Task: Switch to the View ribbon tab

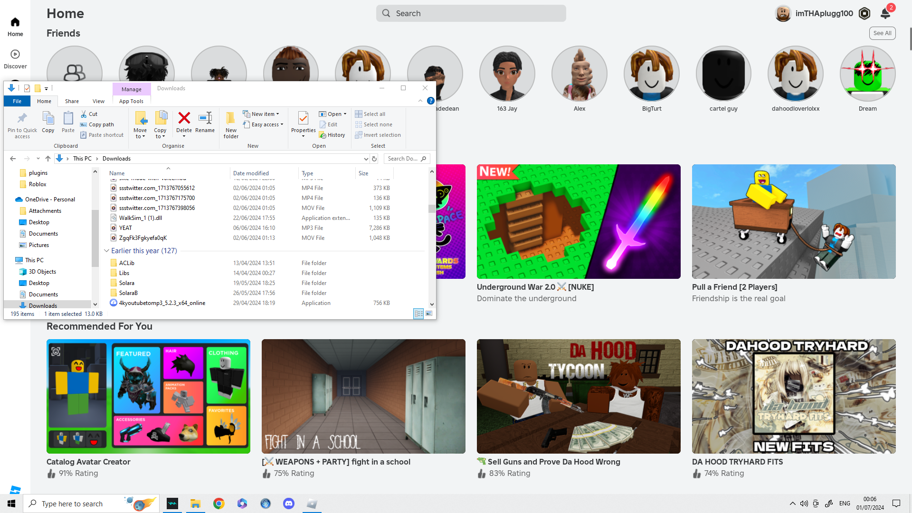Action: (98, 101)
